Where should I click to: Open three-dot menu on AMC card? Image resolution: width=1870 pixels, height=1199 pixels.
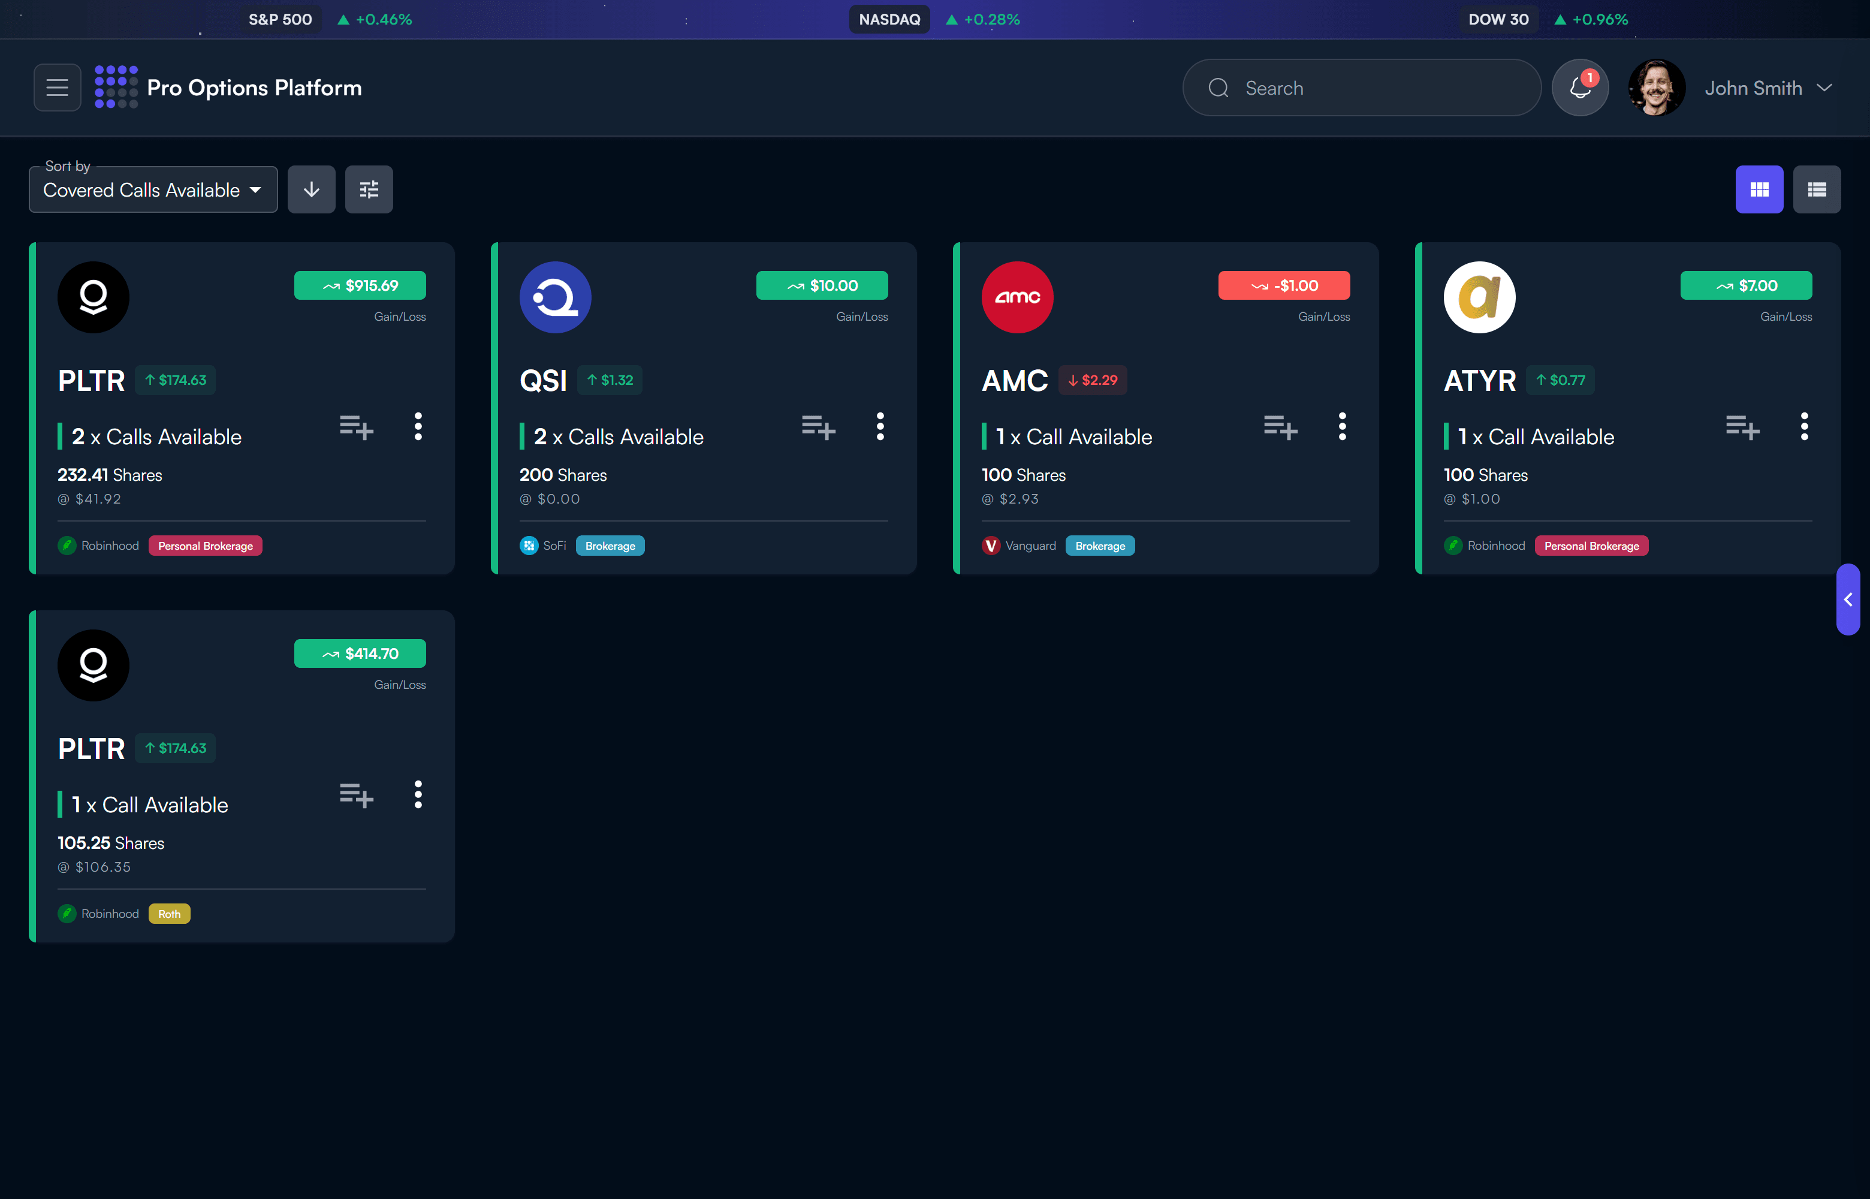pos(1341,427)
